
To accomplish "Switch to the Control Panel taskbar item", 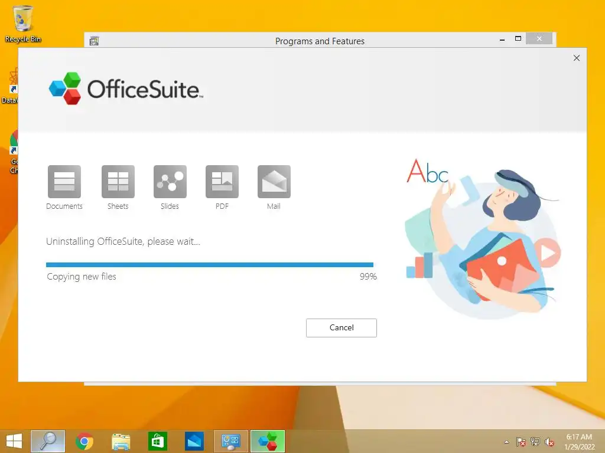I will [x=231, y=441].
